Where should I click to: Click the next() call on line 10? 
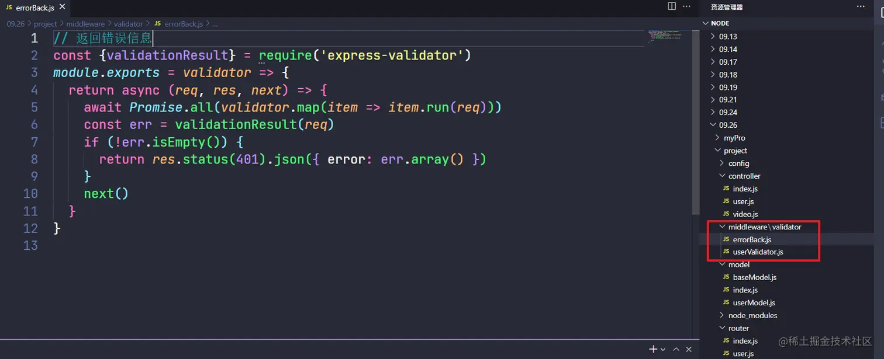[x=106, y=194]
